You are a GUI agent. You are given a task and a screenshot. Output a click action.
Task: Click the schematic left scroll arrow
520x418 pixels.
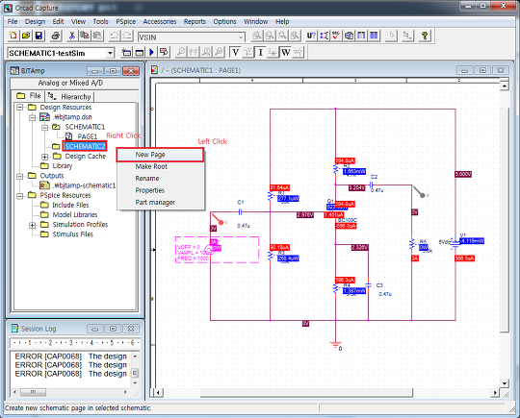pos(158,392)
